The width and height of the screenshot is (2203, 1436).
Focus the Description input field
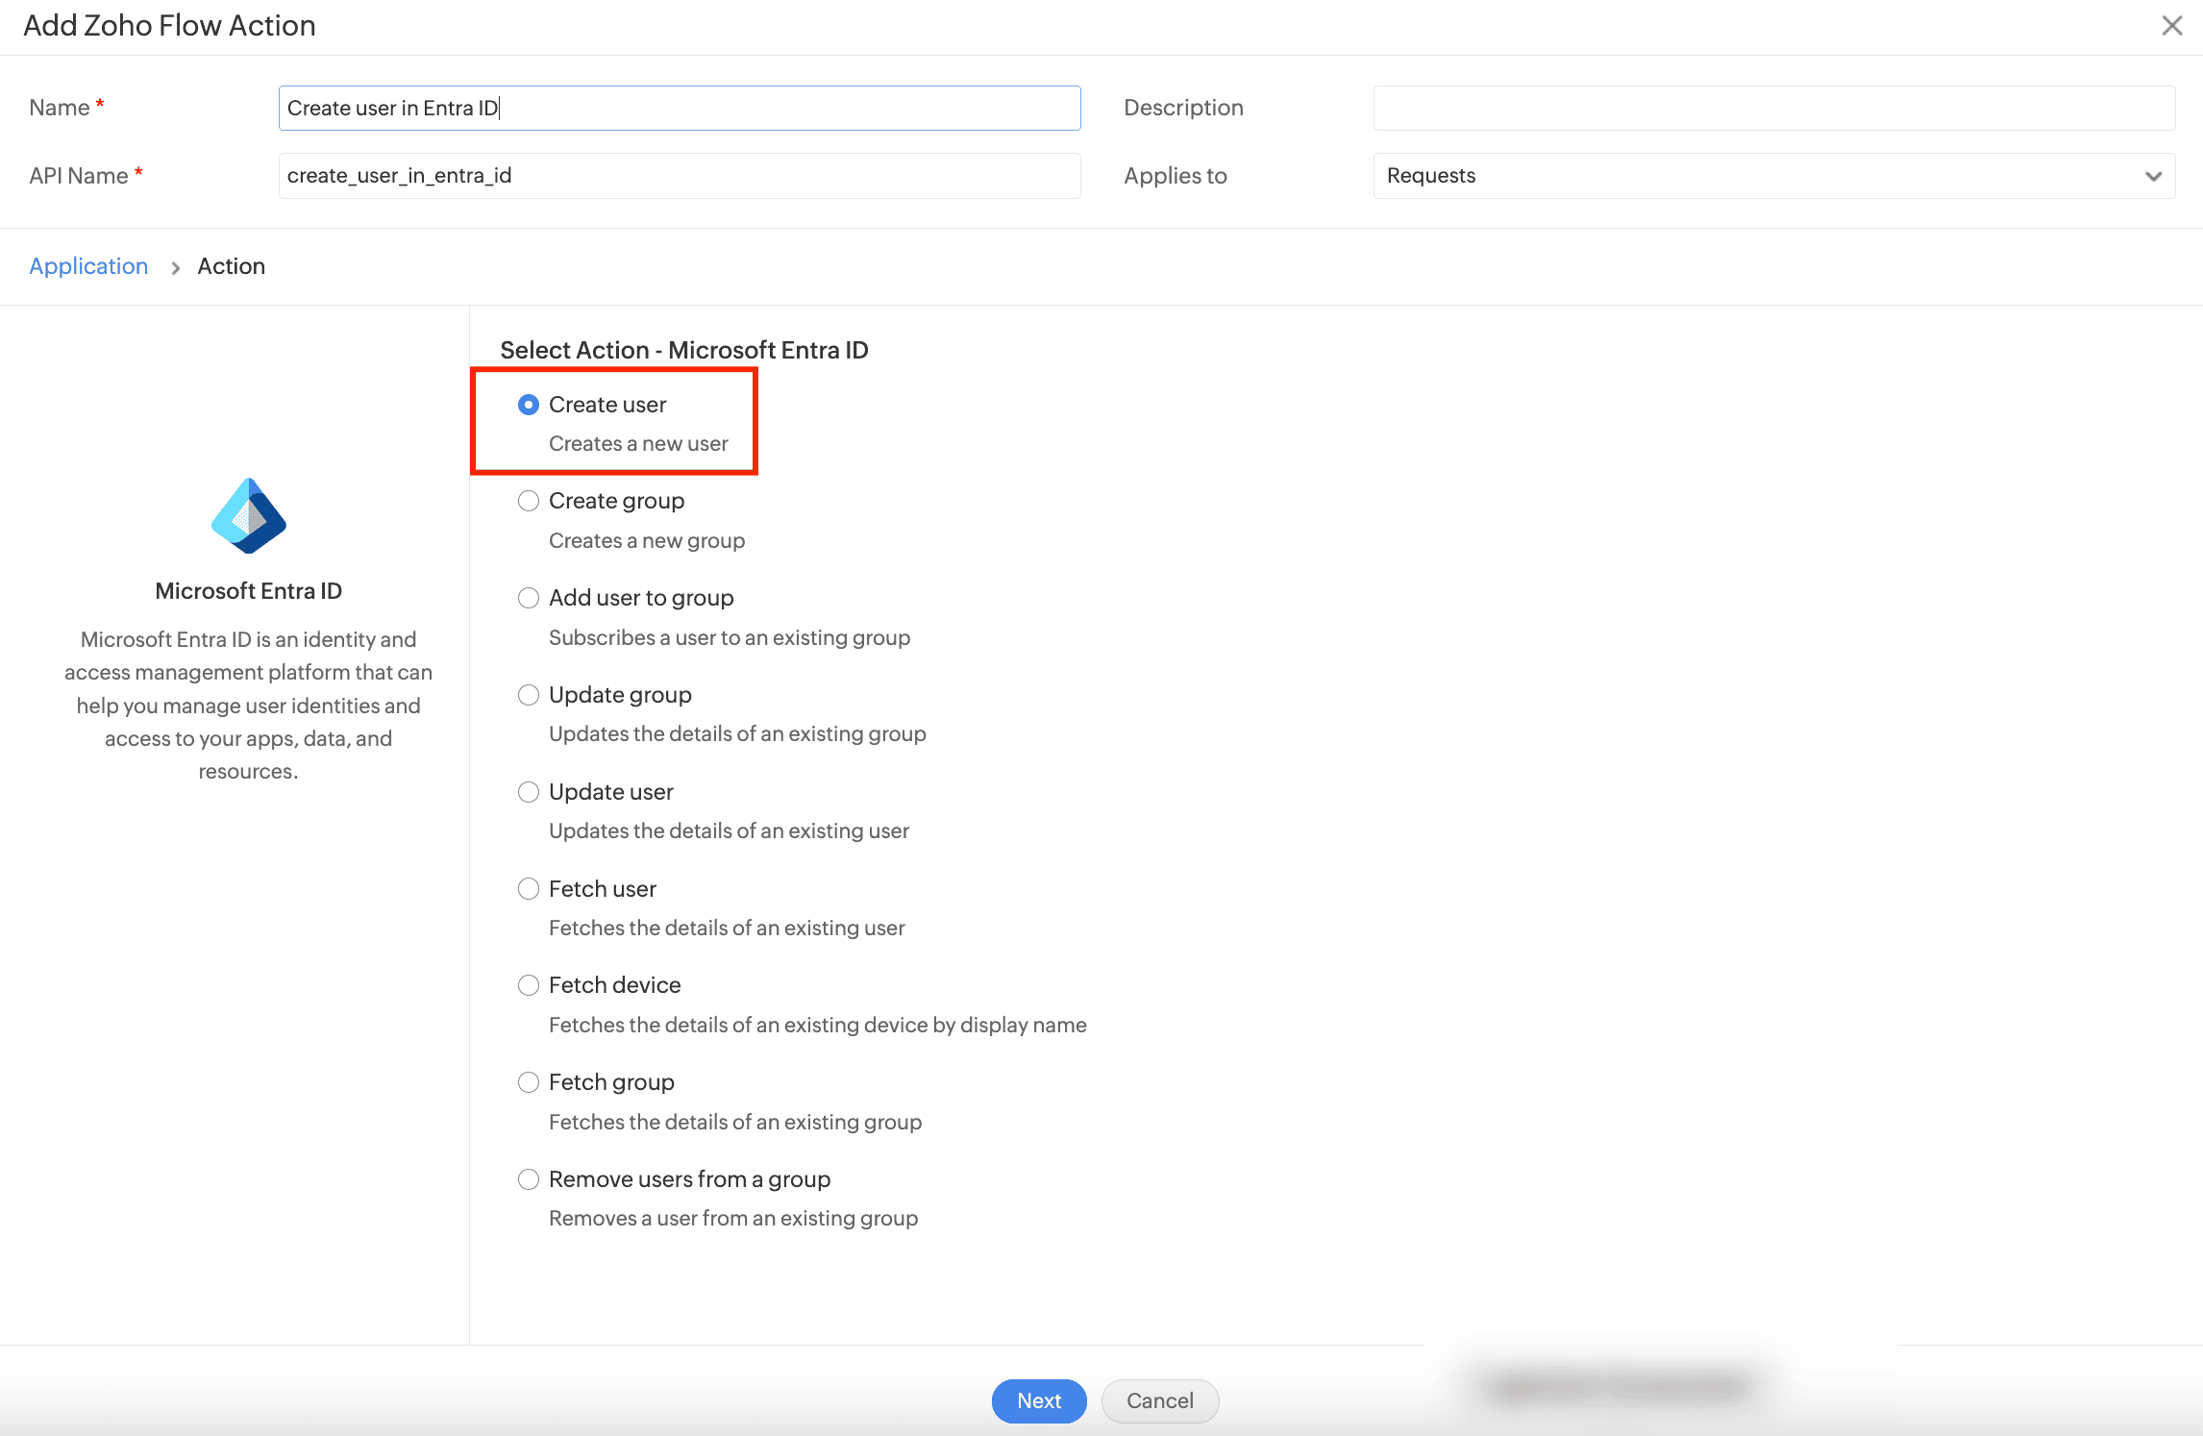(1773, 108)
